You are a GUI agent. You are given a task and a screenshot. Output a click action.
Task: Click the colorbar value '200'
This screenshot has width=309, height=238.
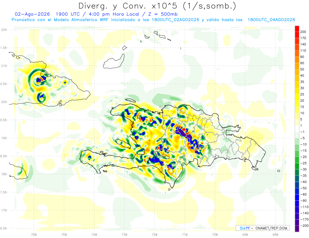click(x=303, y=32)
